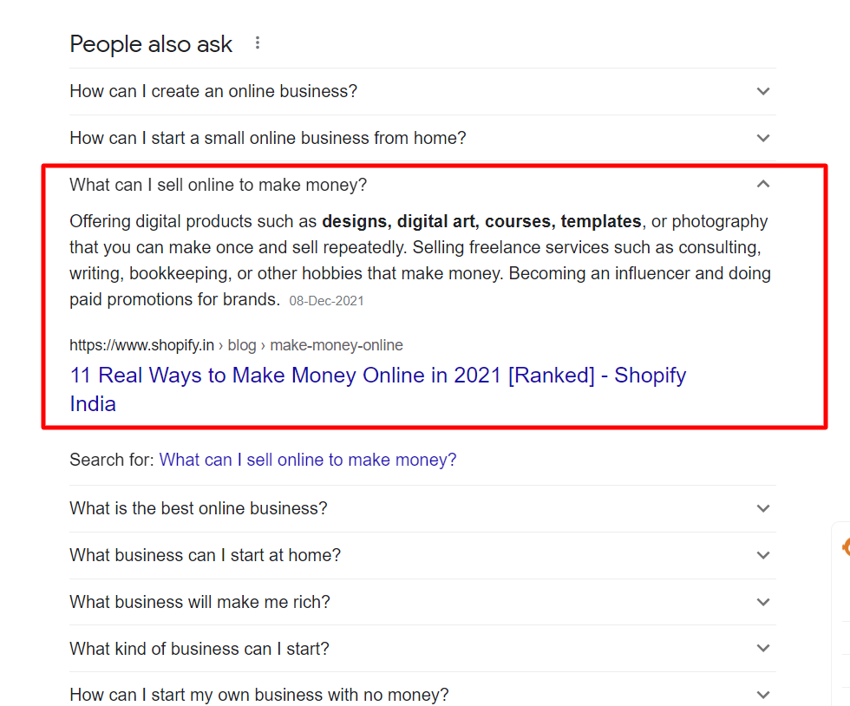The width and height of the screenshot is (850, 706).
Task: Click the chevron for 'How can I create an online business?'
Action: (763, 91)
